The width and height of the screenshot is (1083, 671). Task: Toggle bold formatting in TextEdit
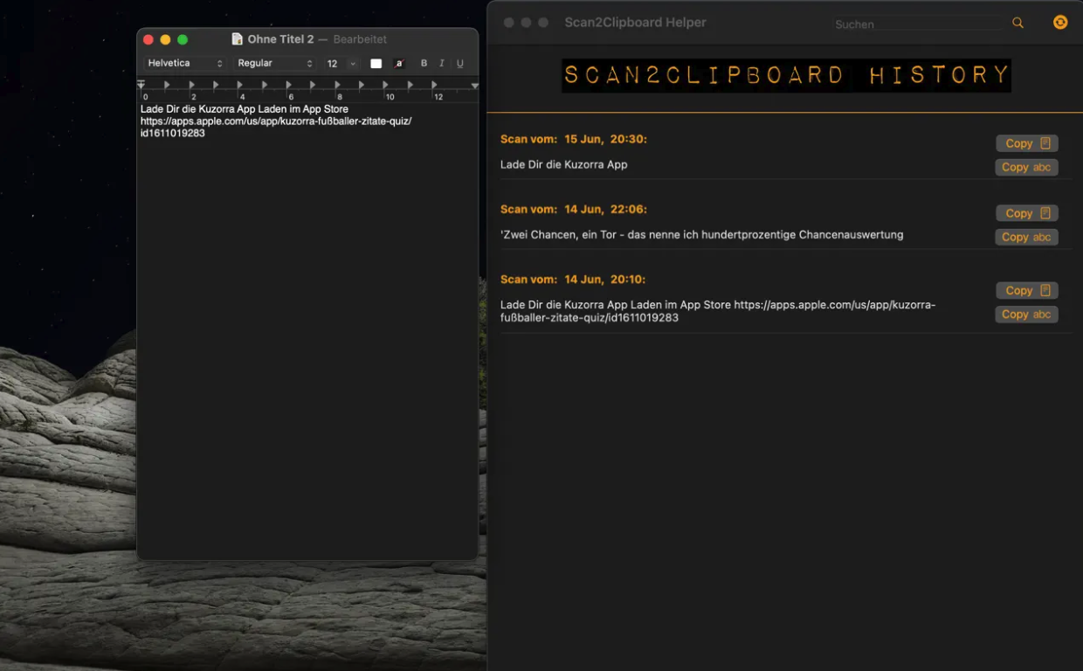point(424,64)
